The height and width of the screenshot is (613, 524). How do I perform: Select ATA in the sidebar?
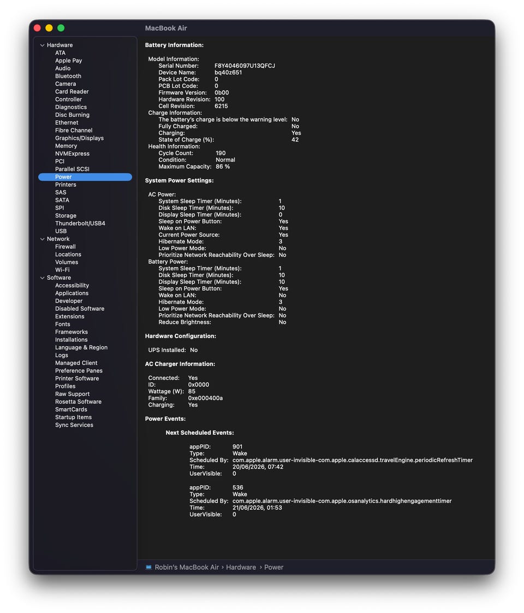(x=60, y=53)
